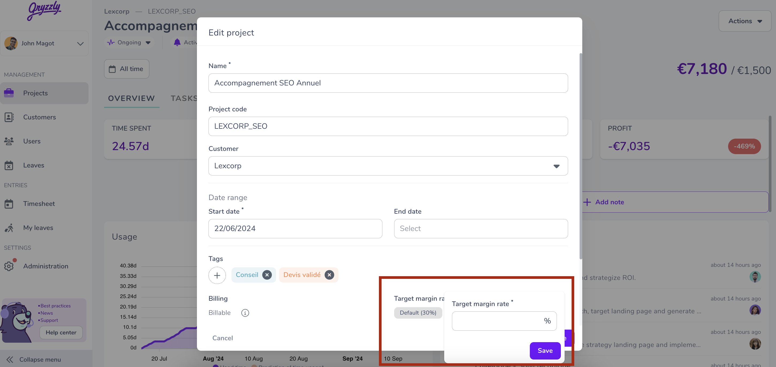Add a tag with the plus circle

(x=217, y=275)
